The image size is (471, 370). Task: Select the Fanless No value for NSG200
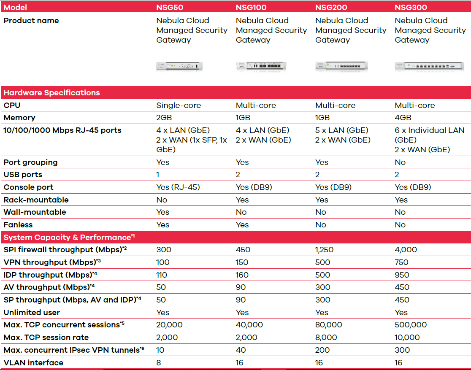coord(320,225)
